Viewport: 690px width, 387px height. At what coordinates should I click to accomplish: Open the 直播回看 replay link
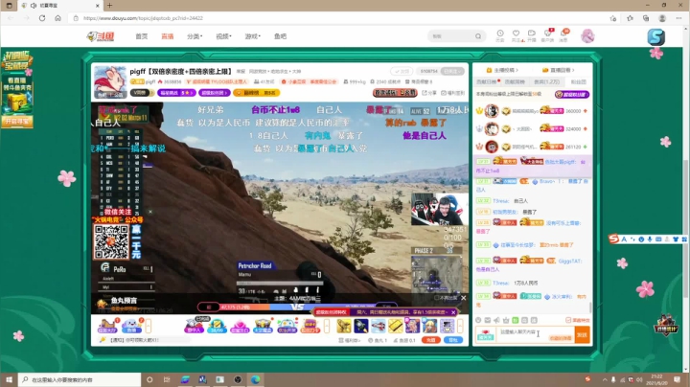point(559,70)
